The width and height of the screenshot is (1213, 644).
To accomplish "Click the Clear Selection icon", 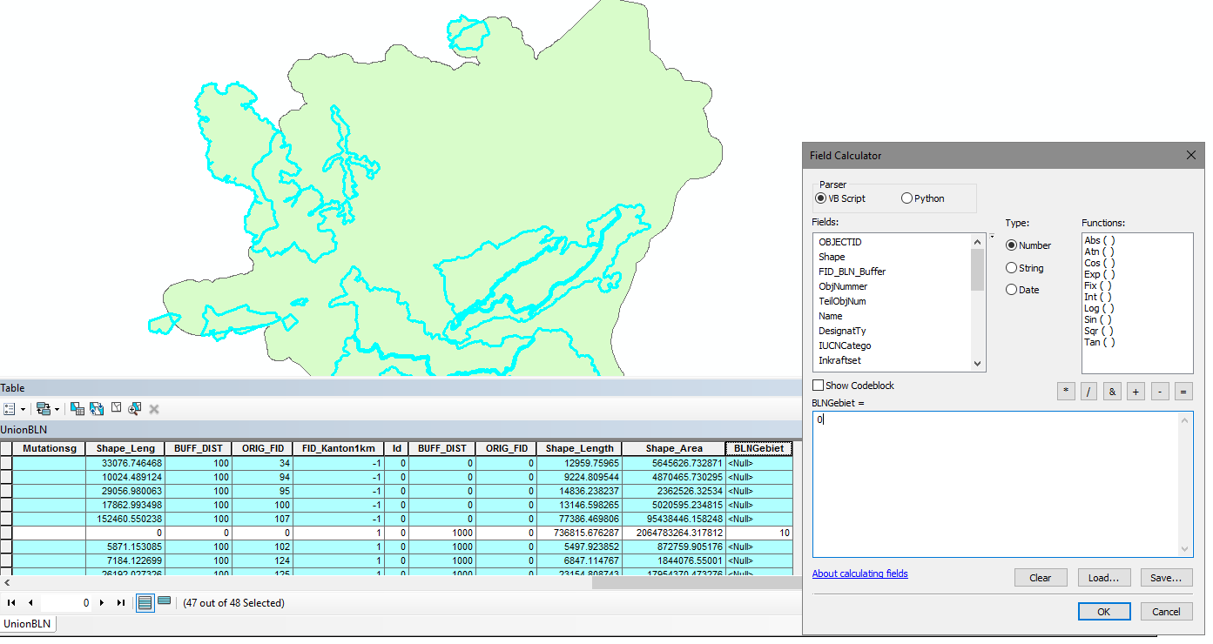I will click(116, 408).
